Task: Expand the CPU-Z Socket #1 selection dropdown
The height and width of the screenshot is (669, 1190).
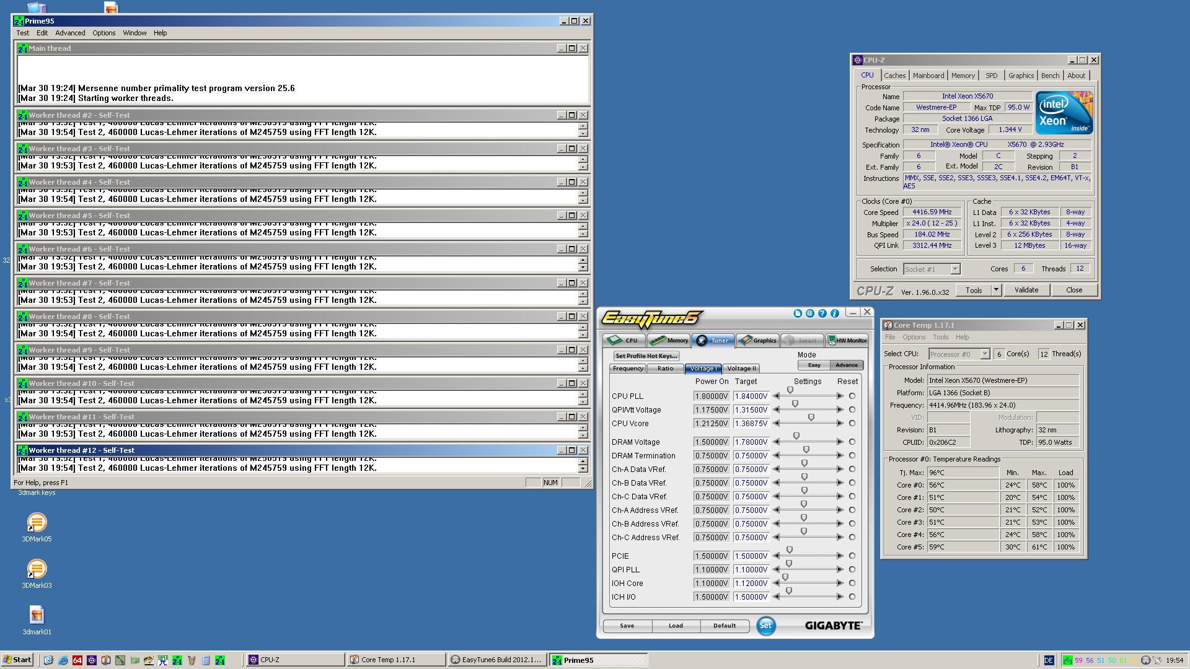Action: tap(955, 269)
